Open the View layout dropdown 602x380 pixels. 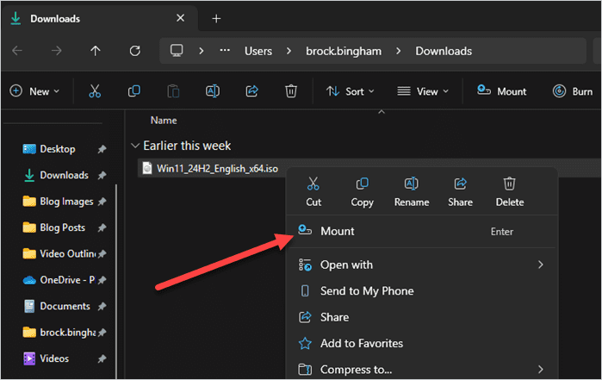423,91
